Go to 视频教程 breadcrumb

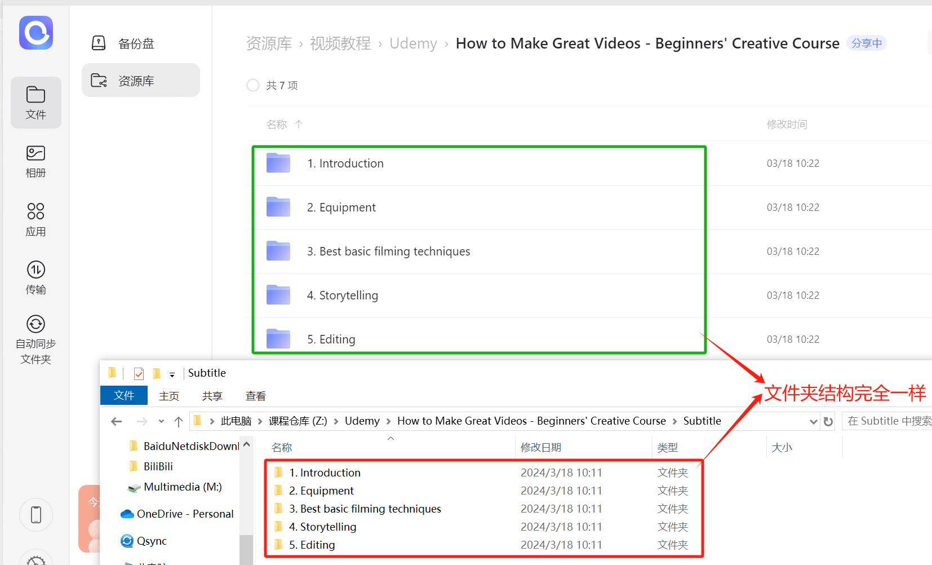pos(340,43)
